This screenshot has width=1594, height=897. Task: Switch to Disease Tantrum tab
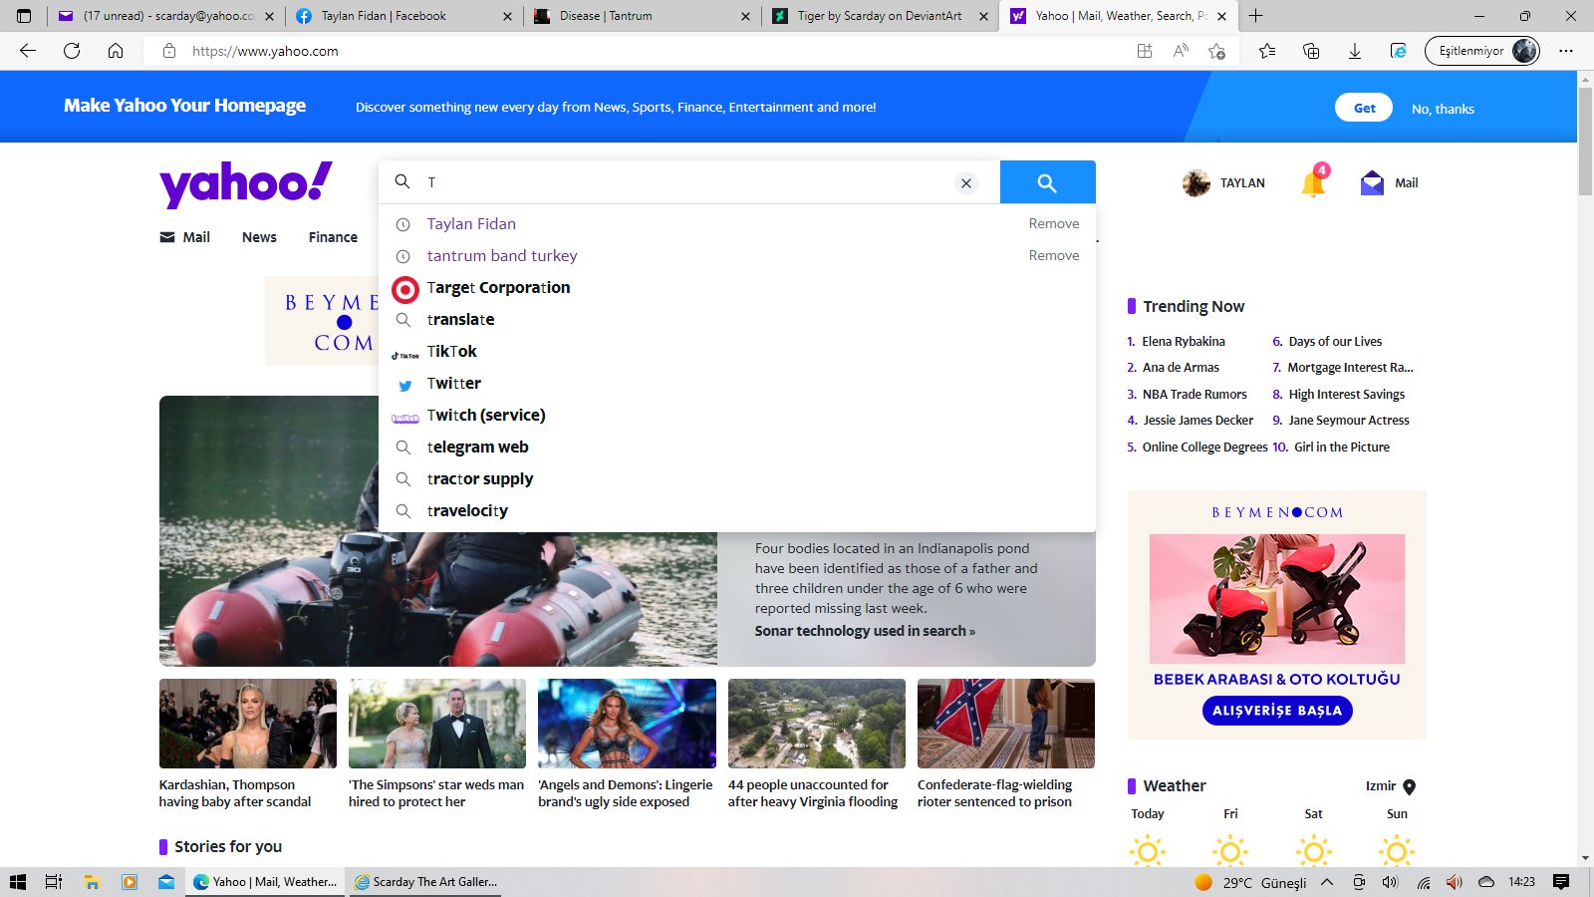[642, 16]
